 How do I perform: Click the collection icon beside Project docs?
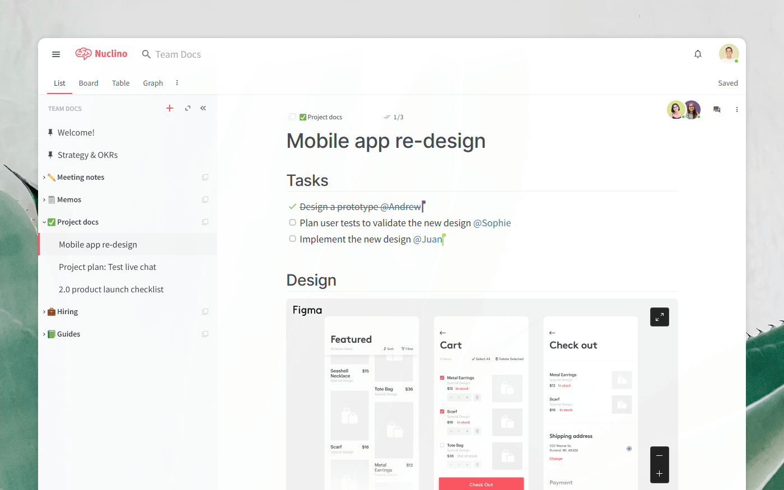(x=205, y=222)
